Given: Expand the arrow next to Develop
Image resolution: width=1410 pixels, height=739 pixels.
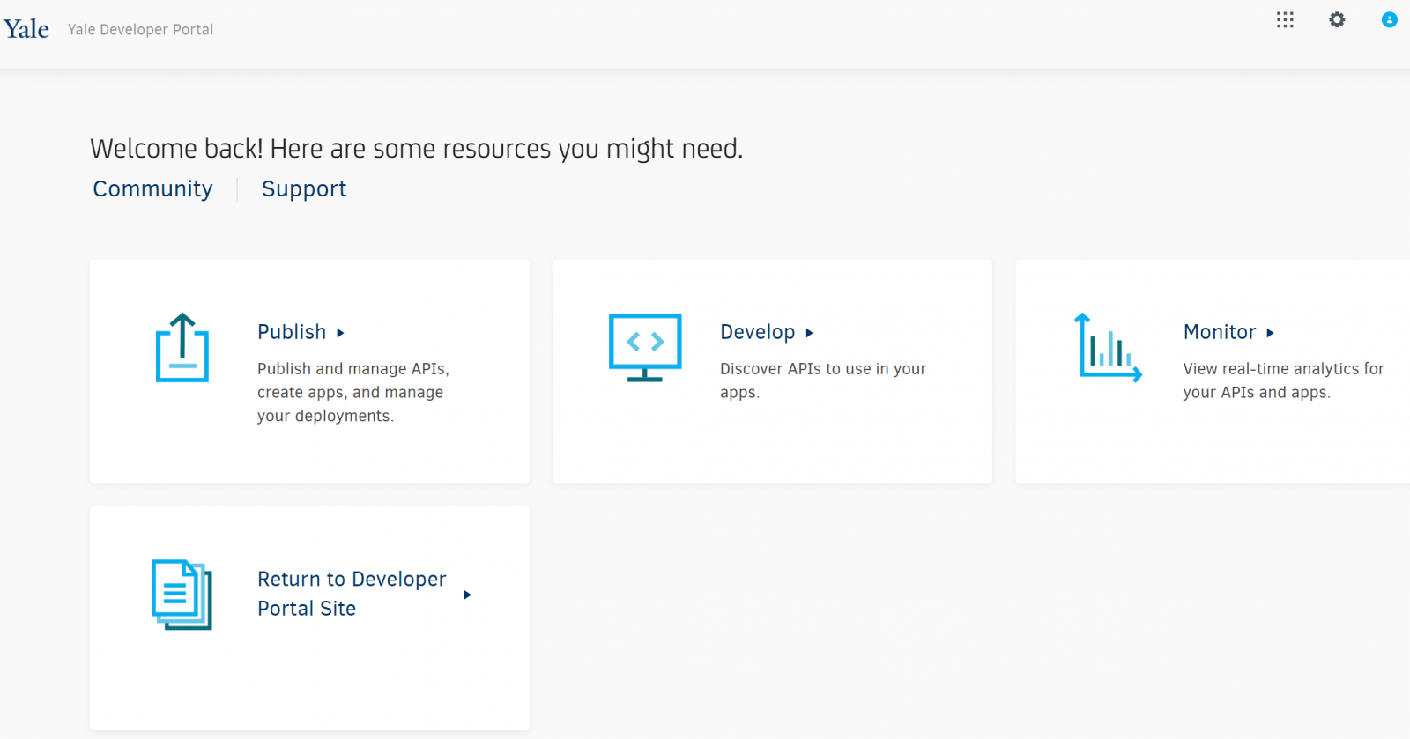Looking at the screenshot, I should pos(809,333).
